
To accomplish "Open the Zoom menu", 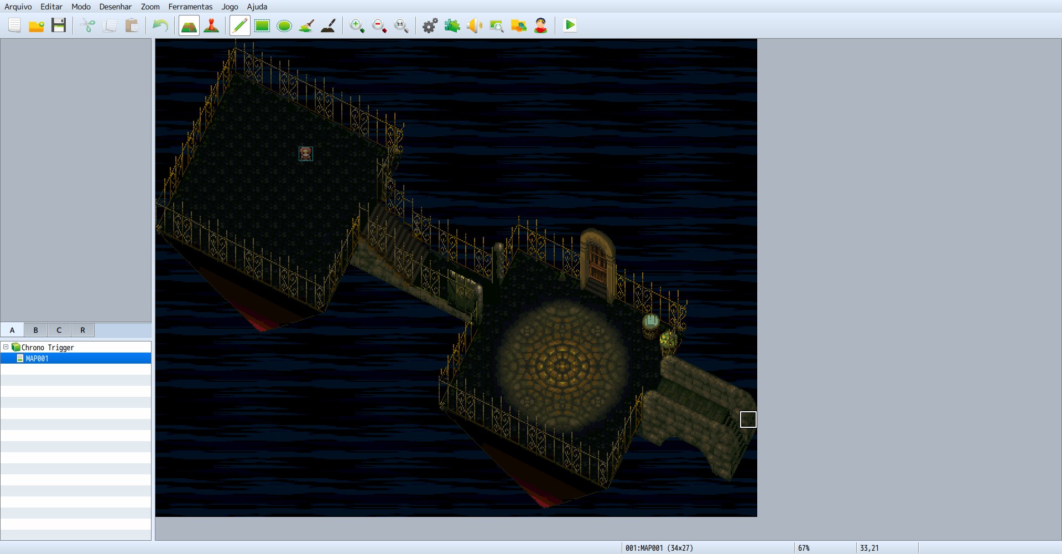I will (x=150, y=7).
